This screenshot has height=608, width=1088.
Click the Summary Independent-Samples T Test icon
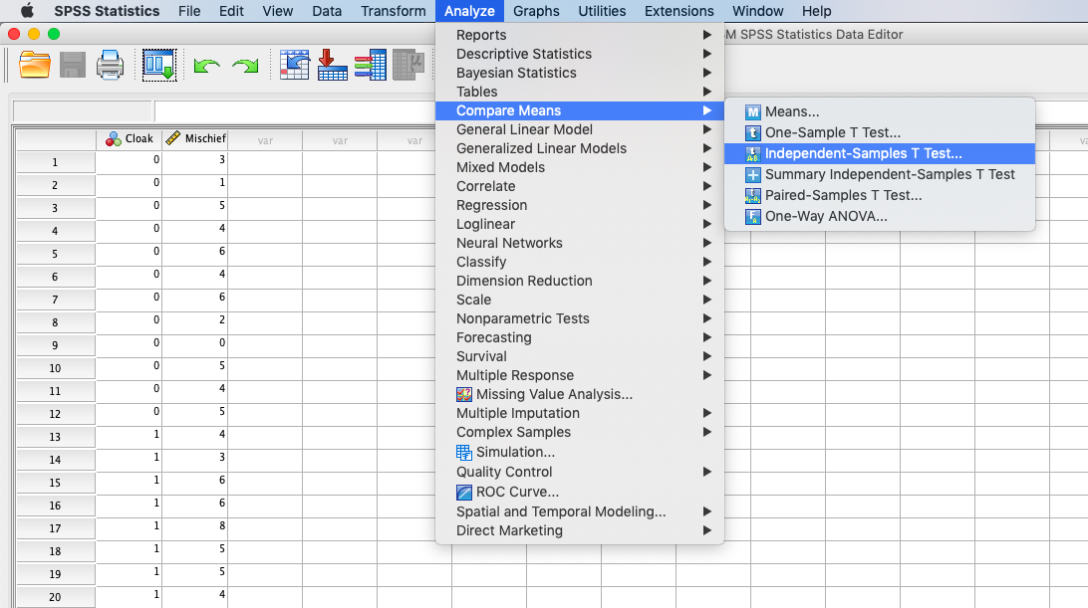[x=753, y=175]
